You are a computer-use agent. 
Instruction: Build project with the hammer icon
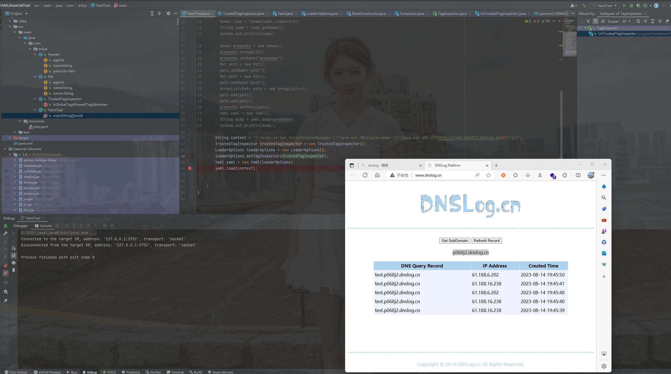(584, 6)
